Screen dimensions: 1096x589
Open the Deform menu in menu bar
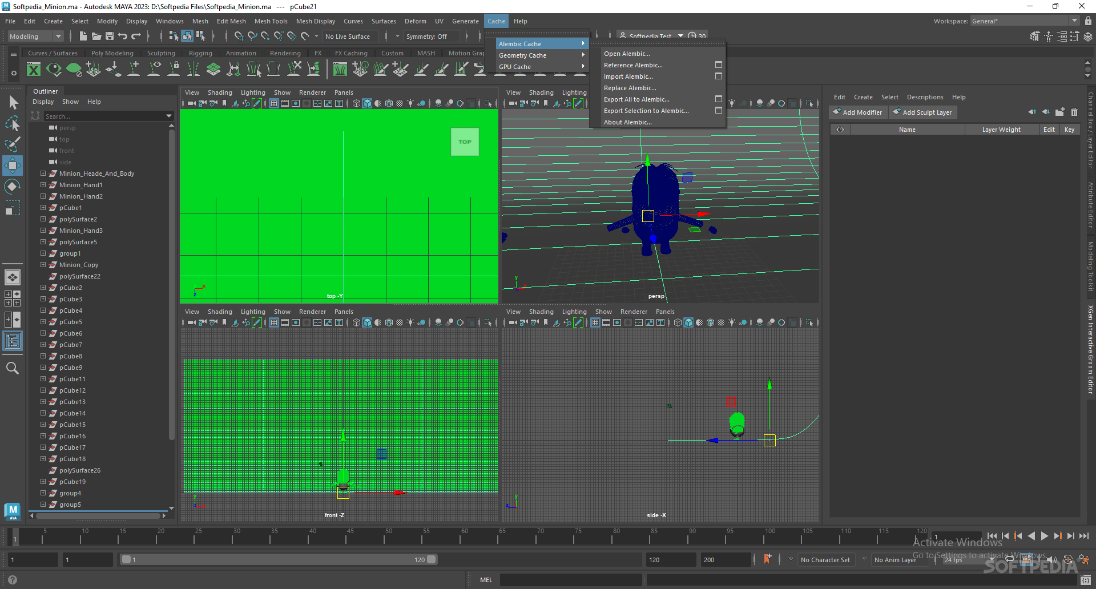pos(416,21)
